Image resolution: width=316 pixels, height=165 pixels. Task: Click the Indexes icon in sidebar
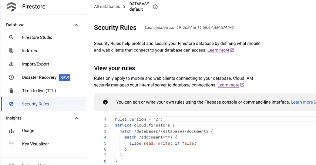11,51
